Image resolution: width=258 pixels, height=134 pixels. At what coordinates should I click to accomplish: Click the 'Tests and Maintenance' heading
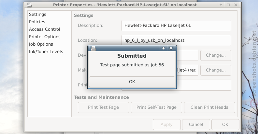tap(101, 97)
